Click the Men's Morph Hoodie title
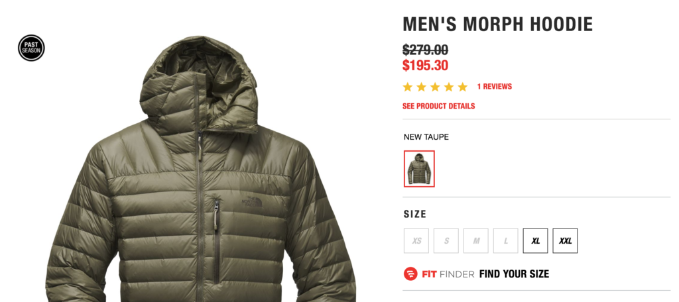Viewport: 679px width, 302px height. tap(497, 25)
